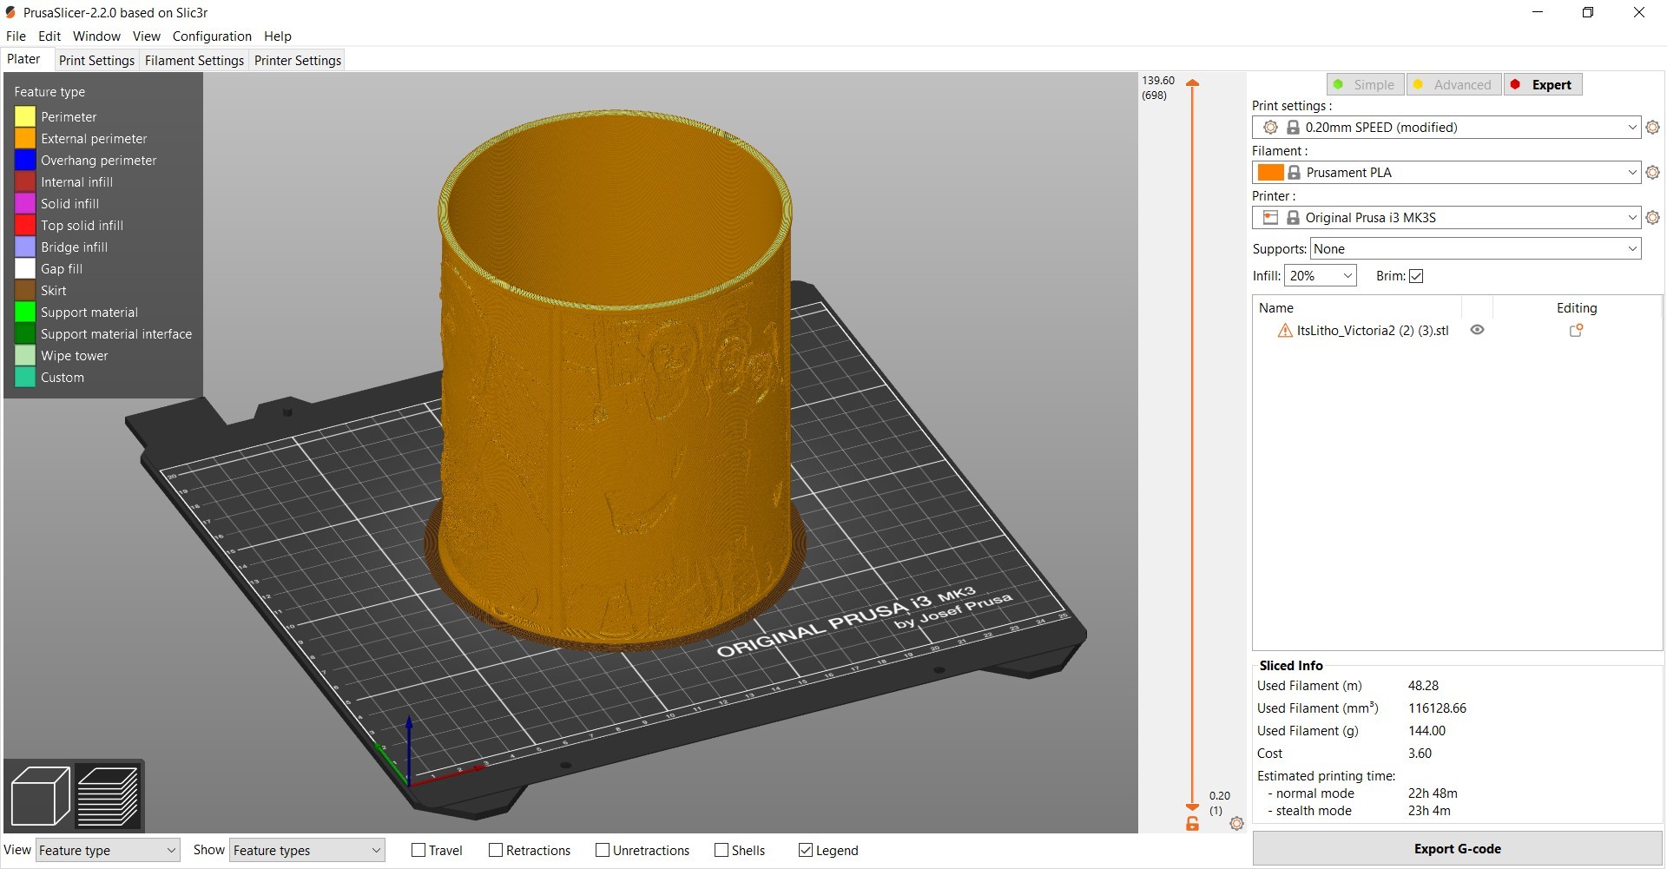The width and height of the screenshot is (1667, 869).
Task: Click warning icon next to ItsLitho_Victoria2 file
Action: point(1285,331)
